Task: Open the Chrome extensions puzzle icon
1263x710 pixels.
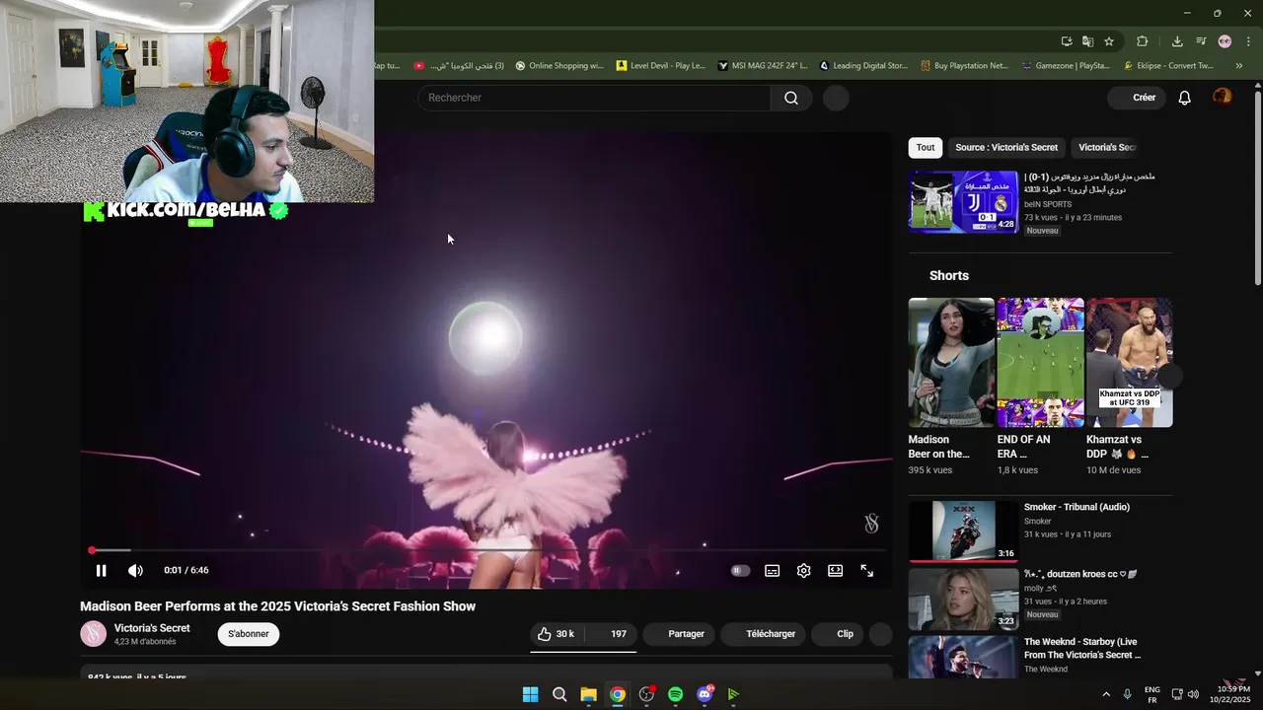Action: [1142, 41]
